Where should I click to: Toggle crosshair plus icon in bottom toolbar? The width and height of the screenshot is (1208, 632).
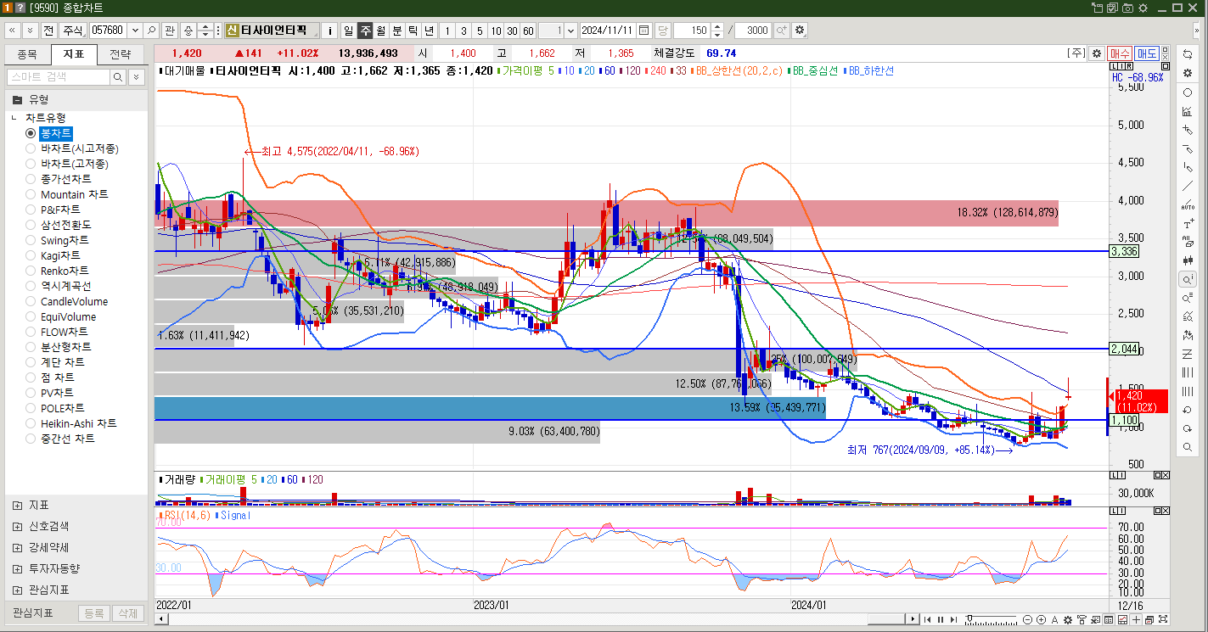pos(1136,620)
